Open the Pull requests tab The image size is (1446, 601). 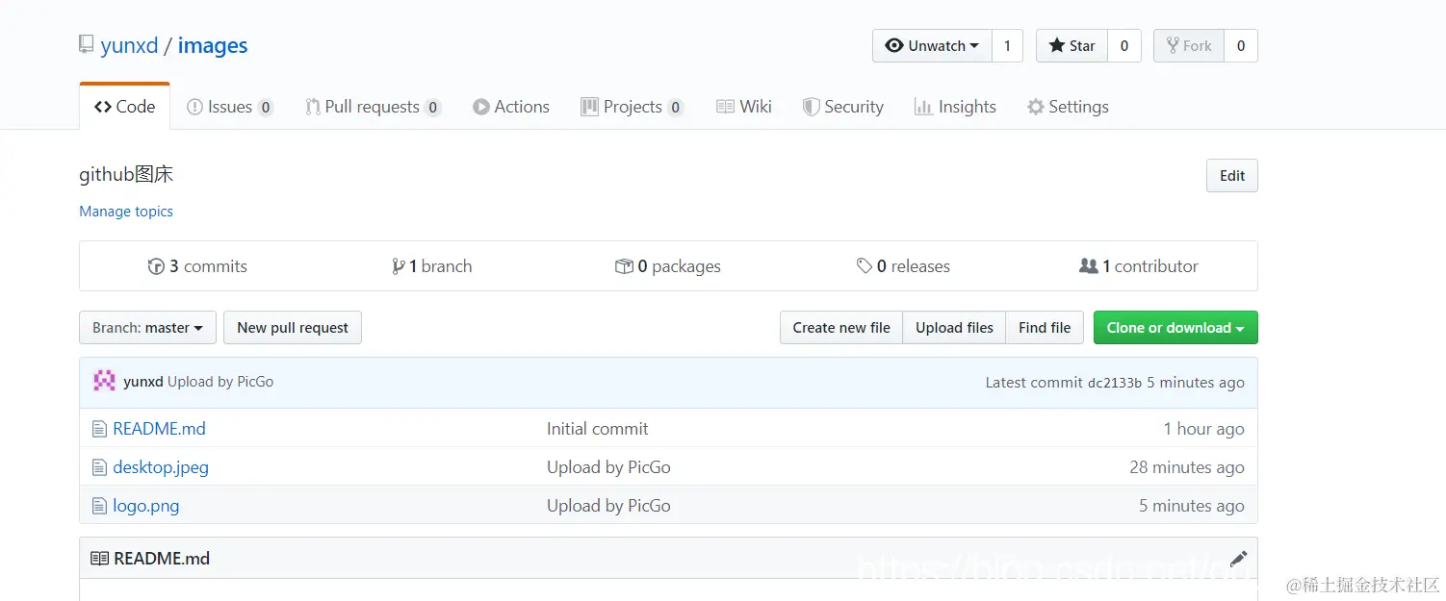click(x=373, y=107)
